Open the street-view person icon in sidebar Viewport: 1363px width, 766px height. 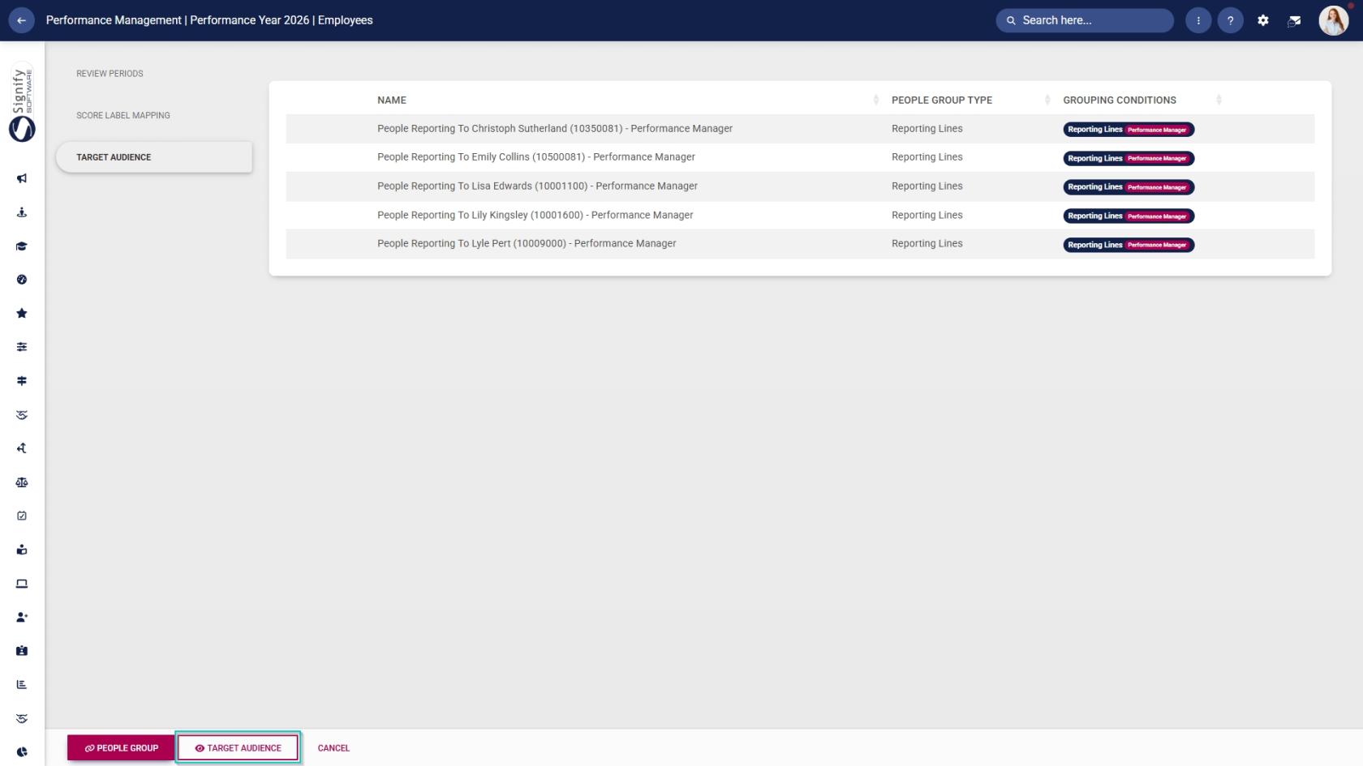(22, 212)
